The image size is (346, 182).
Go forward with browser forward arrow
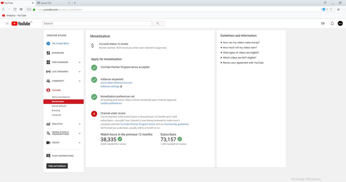tap(9, 9)
